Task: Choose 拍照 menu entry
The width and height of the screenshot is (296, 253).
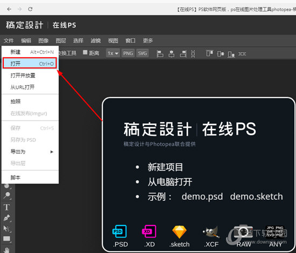Action: click(x=30, y=102)
